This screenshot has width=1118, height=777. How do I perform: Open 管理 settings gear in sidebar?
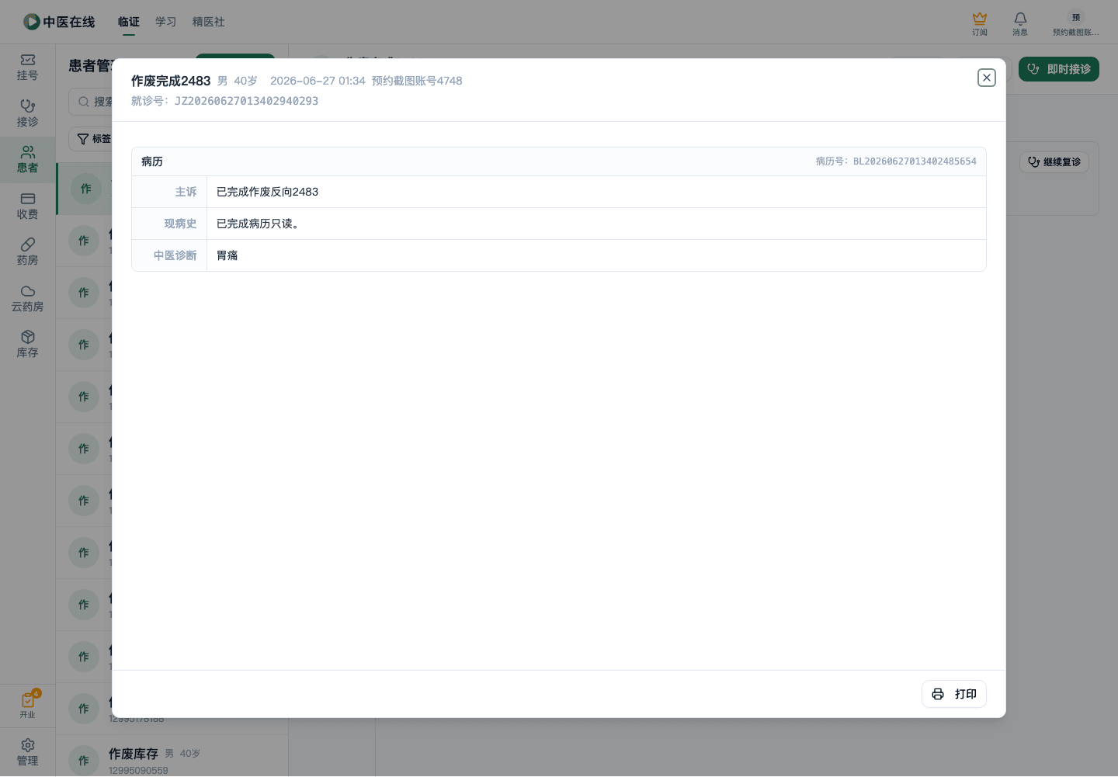click(x=28, y=752)
